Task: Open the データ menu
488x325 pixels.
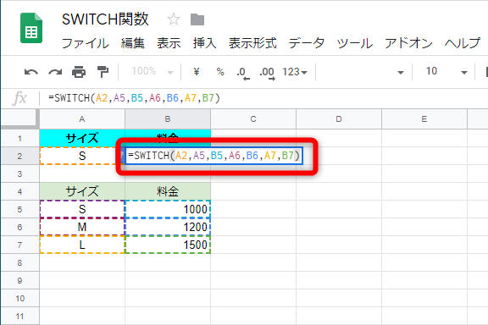Action: click(x=306, y=43)
